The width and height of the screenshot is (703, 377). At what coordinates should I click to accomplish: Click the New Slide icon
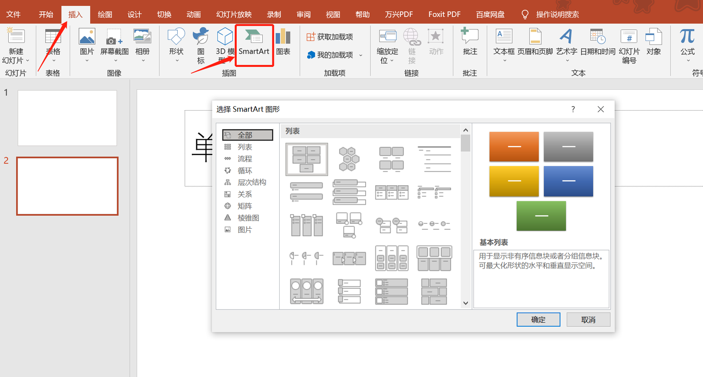click(x=16, y=36)
